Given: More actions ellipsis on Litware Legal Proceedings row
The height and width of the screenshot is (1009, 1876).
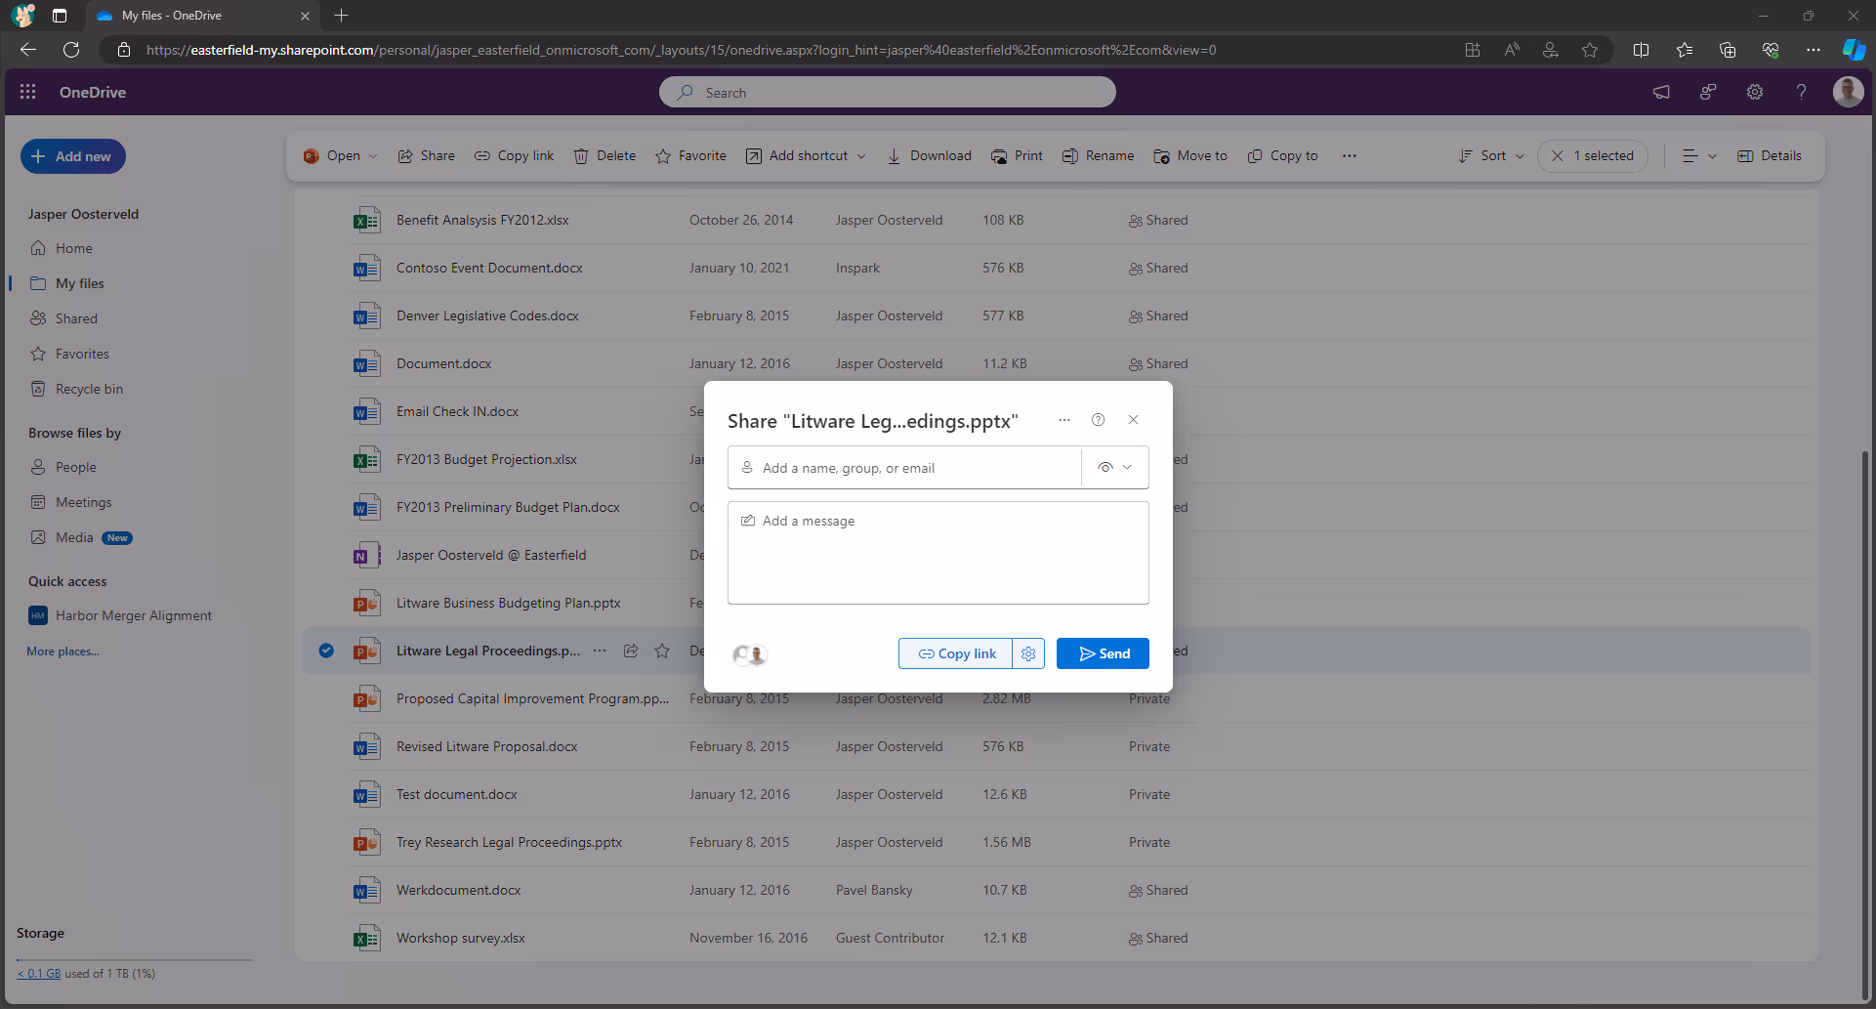Looking at the screenshot, I should (x=600, y=651).
